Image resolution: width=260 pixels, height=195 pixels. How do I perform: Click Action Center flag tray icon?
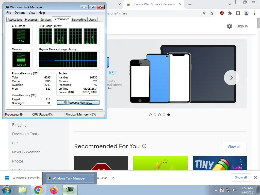point(222,190)
